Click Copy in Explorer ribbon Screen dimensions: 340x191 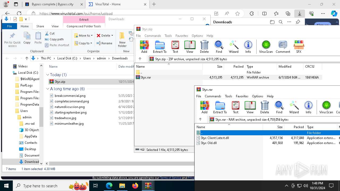click(27, 38)
